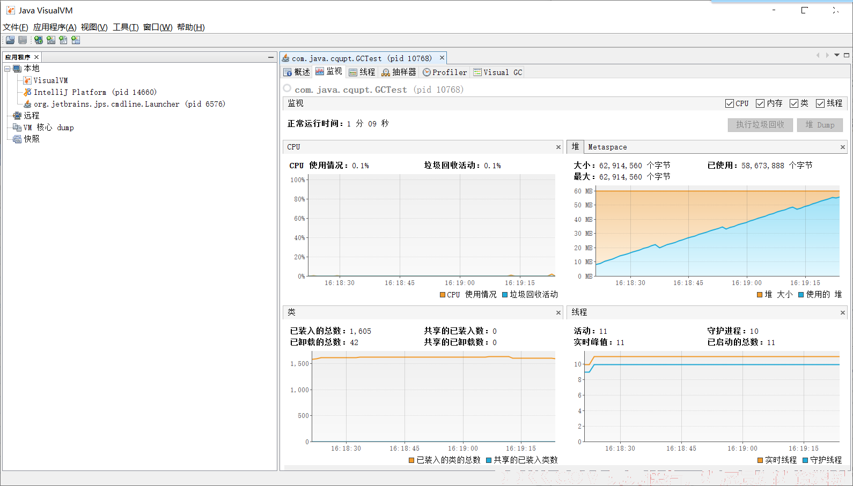Switch to the Visual GC tab
Viewport: 853px width, 486px height.
point(497,72)
